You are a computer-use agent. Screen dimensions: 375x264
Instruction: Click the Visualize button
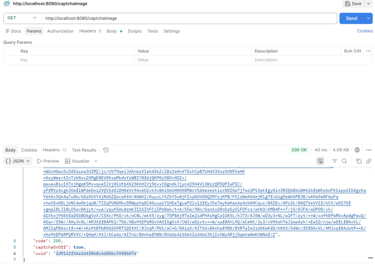77,161
